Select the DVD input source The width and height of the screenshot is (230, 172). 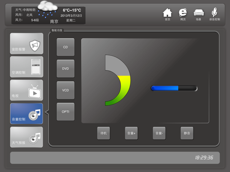[x=65, y=69]
